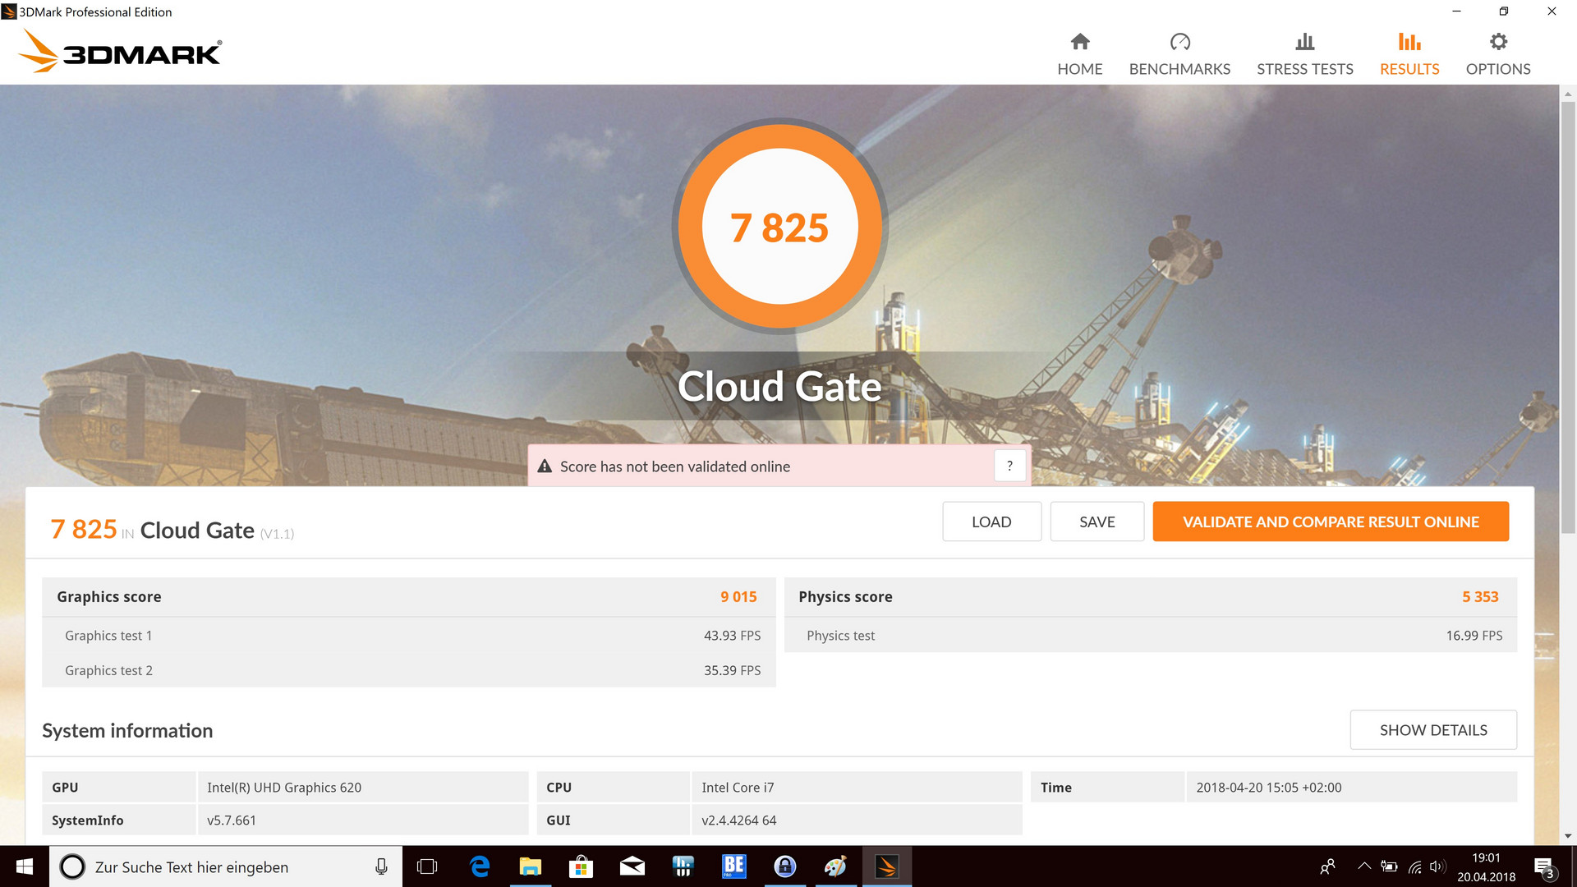The image size is (1577, 887).
Task: Click the stress tests bar chart icon
Action: pos(1304,41)
